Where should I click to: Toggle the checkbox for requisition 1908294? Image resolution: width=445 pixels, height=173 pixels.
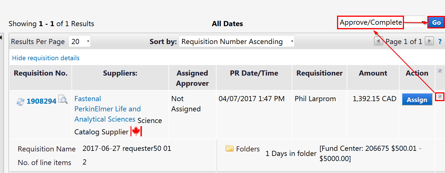[440, 97]
